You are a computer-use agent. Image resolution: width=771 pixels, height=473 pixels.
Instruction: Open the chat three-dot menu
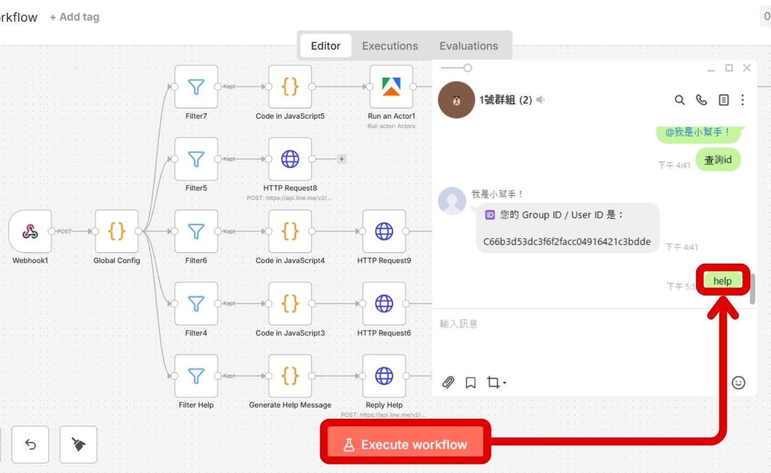(x=743, y=100)
